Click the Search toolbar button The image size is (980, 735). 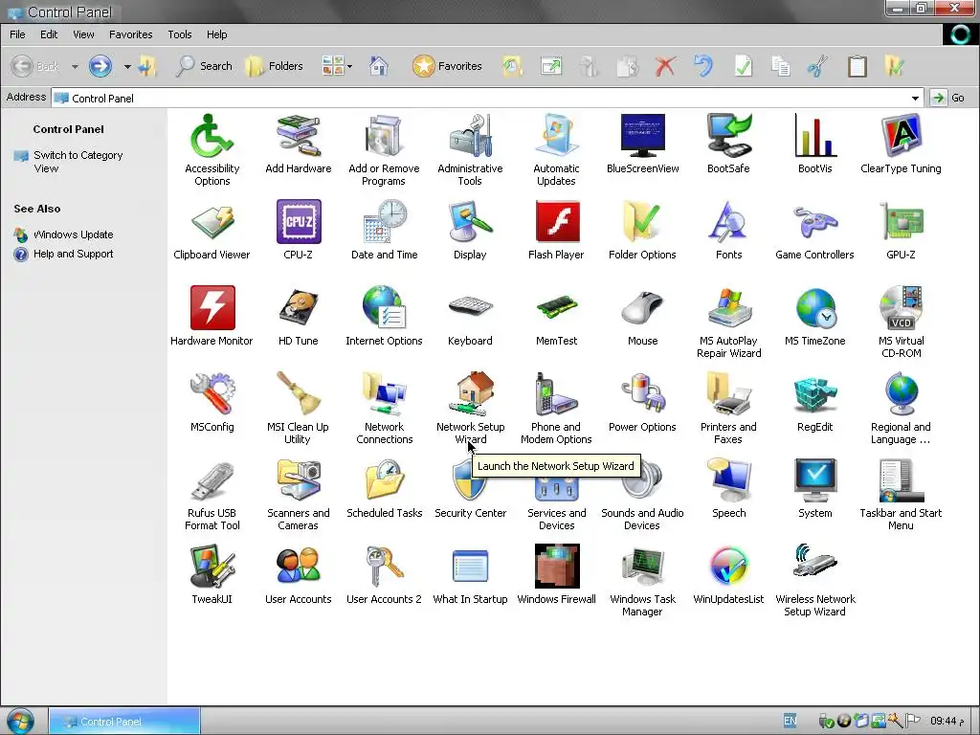(x=205, y=66)
